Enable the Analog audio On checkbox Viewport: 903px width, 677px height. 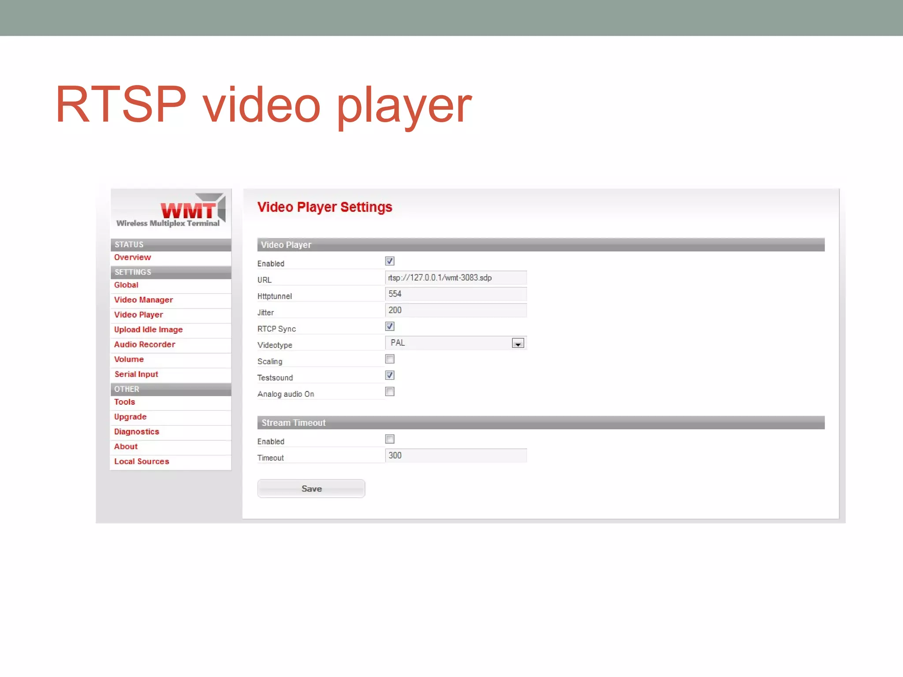[x=390, y=391]
